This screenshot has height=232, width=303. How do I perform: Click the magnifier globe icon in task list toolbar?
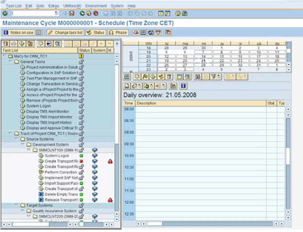click(57, 44)
